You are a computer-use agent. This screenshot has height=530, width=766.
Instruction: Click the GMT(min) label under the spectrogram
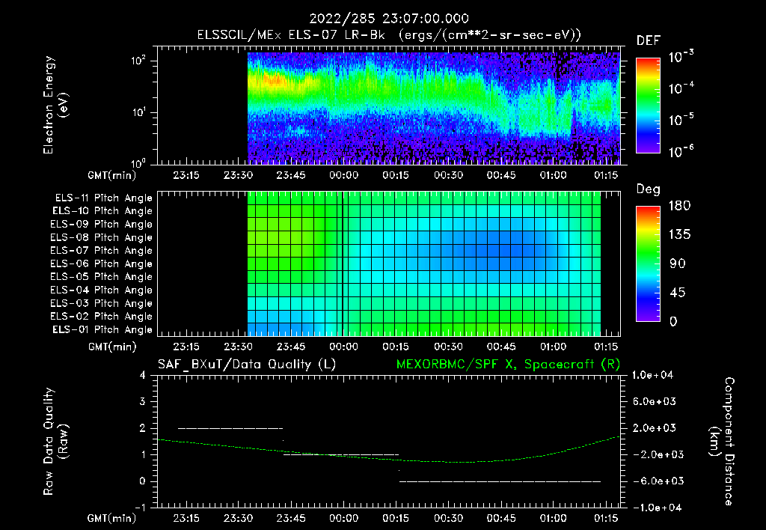112,175
